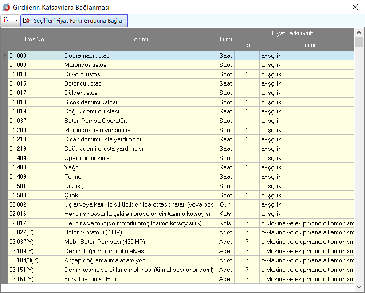
Task: Sort by the Poz No column header
Action: (x=35, y=39)
